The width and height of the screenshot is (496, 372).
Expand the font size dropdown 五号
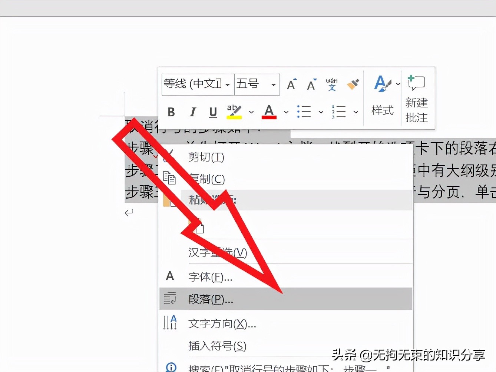(274, 85)
